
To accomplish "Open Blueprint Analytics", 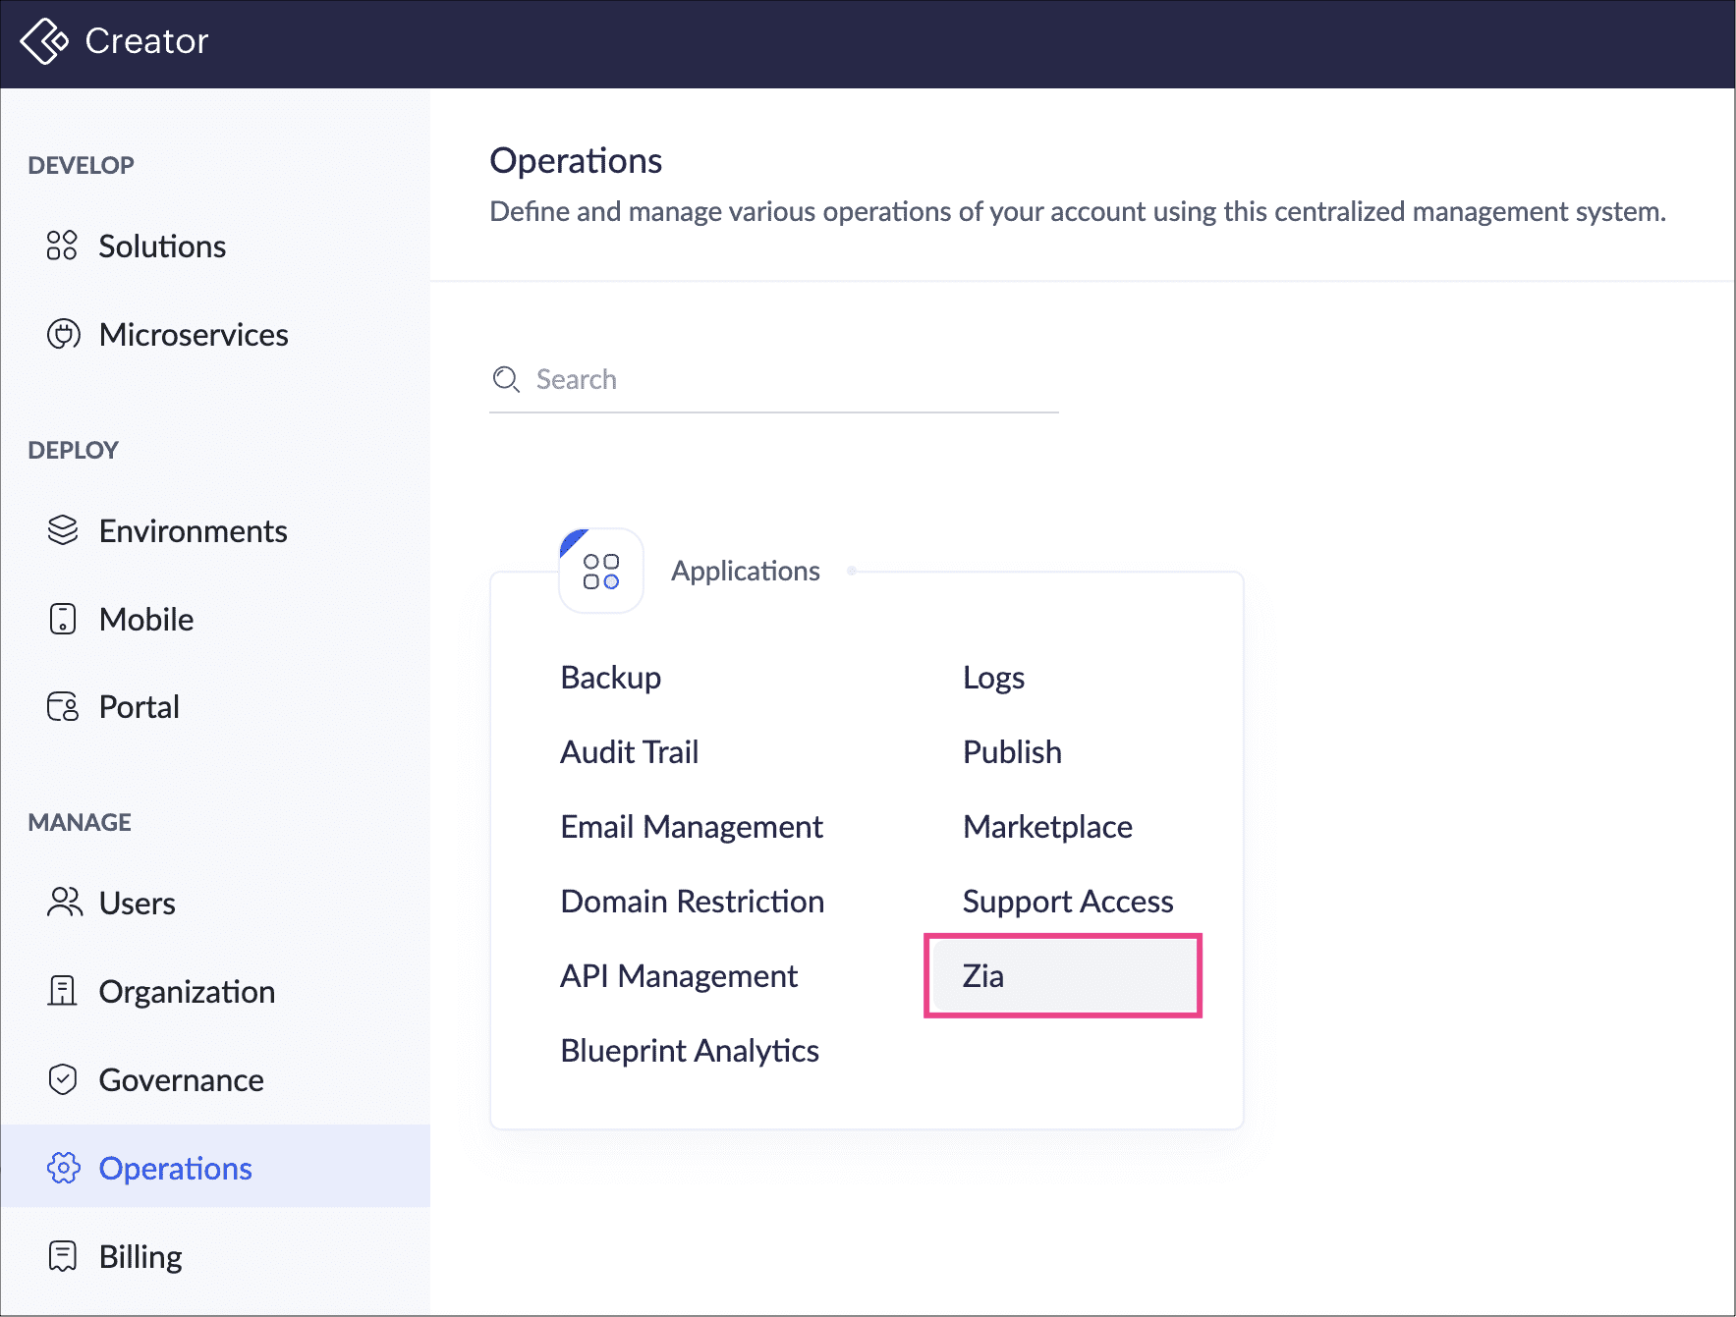I will 689,1051.
